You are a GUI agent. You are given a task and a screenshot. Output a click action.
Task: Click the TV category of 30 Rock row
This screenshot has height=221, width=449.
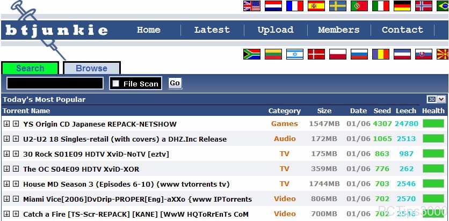click(285, 154)
